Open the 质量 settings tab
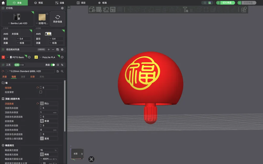 pyautogui.click(x=4, y=77)
